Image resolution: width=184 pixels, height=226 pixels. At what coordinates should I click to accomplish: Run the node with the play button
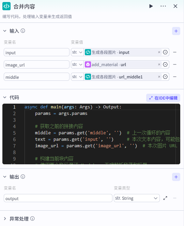[151, 6]
